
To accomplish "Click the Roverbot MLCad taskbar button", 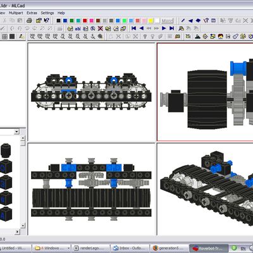I will (209, 248).
